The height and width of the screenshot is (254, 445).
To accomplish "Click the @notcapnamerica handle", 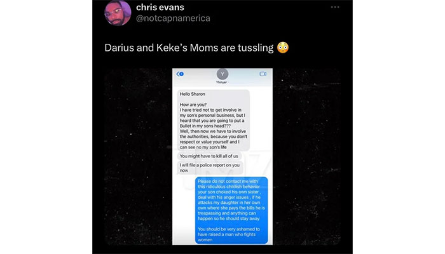I will 173,18.
